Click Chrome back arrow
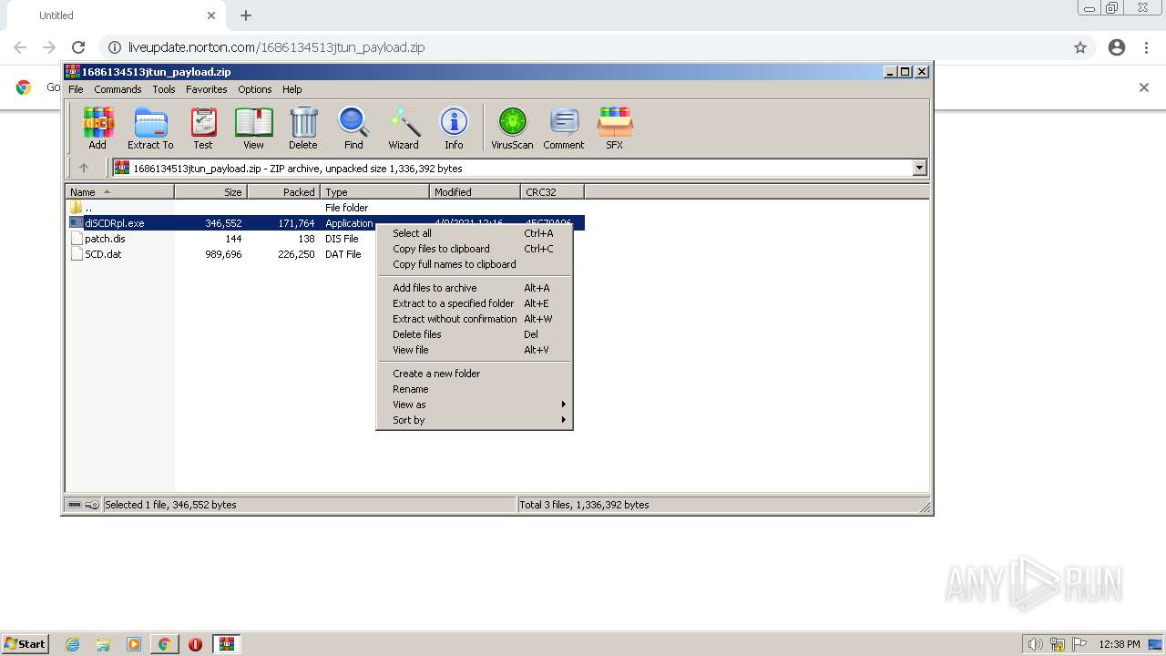This screenshot has height=656, width=1166. (x=20, y=47)
